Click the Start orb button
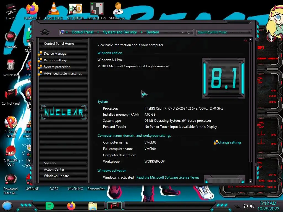 [x=7, y=206]
